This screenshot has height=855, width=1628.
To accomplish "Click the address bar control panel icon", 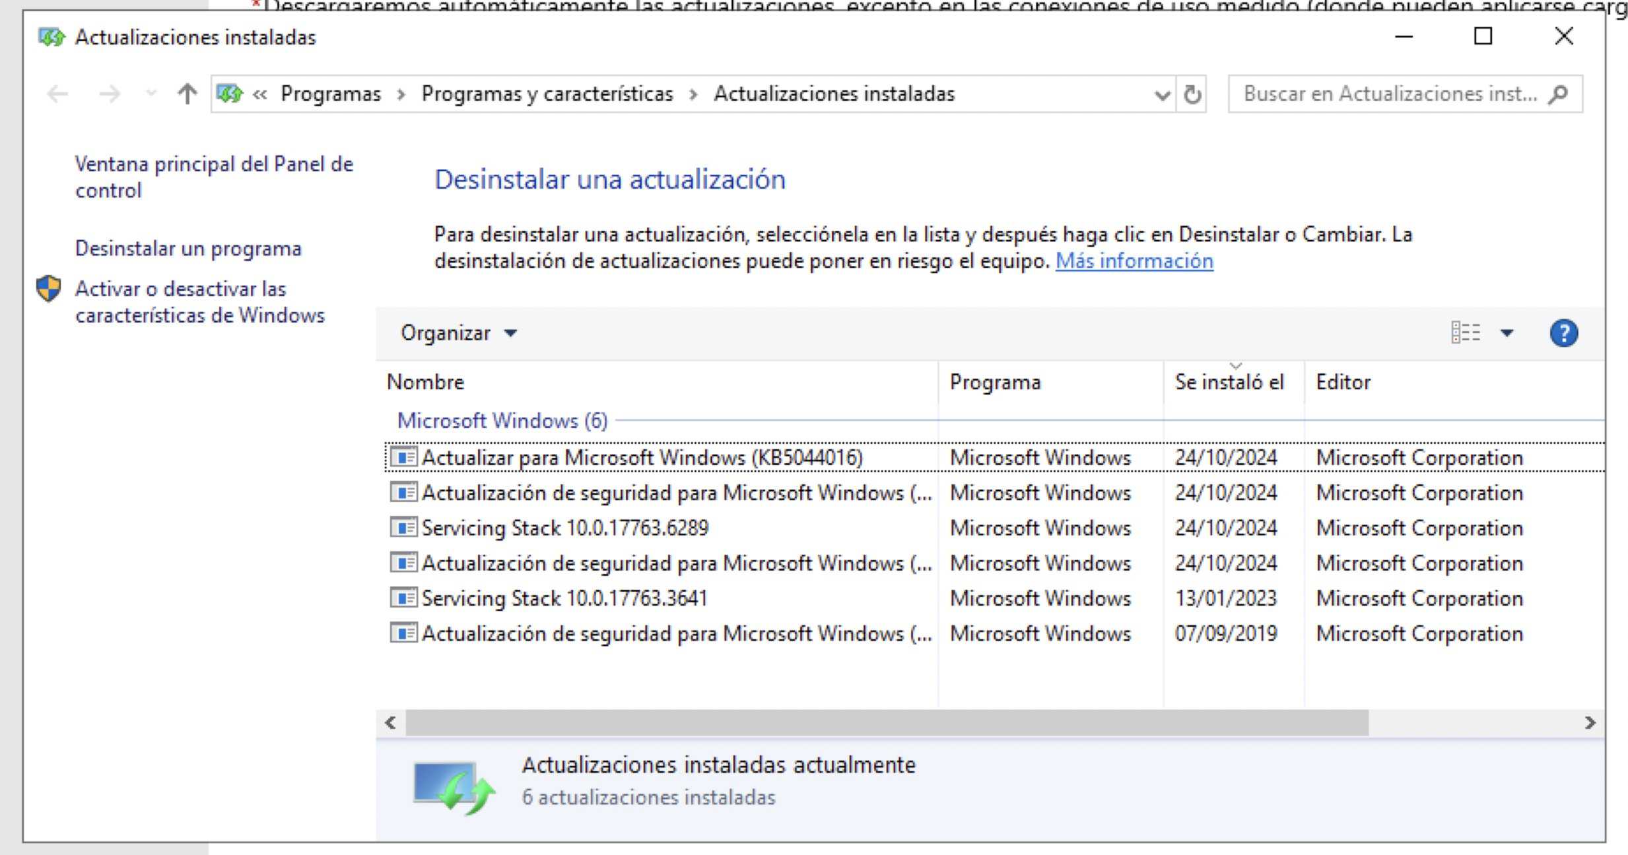I will coord(230,94).
